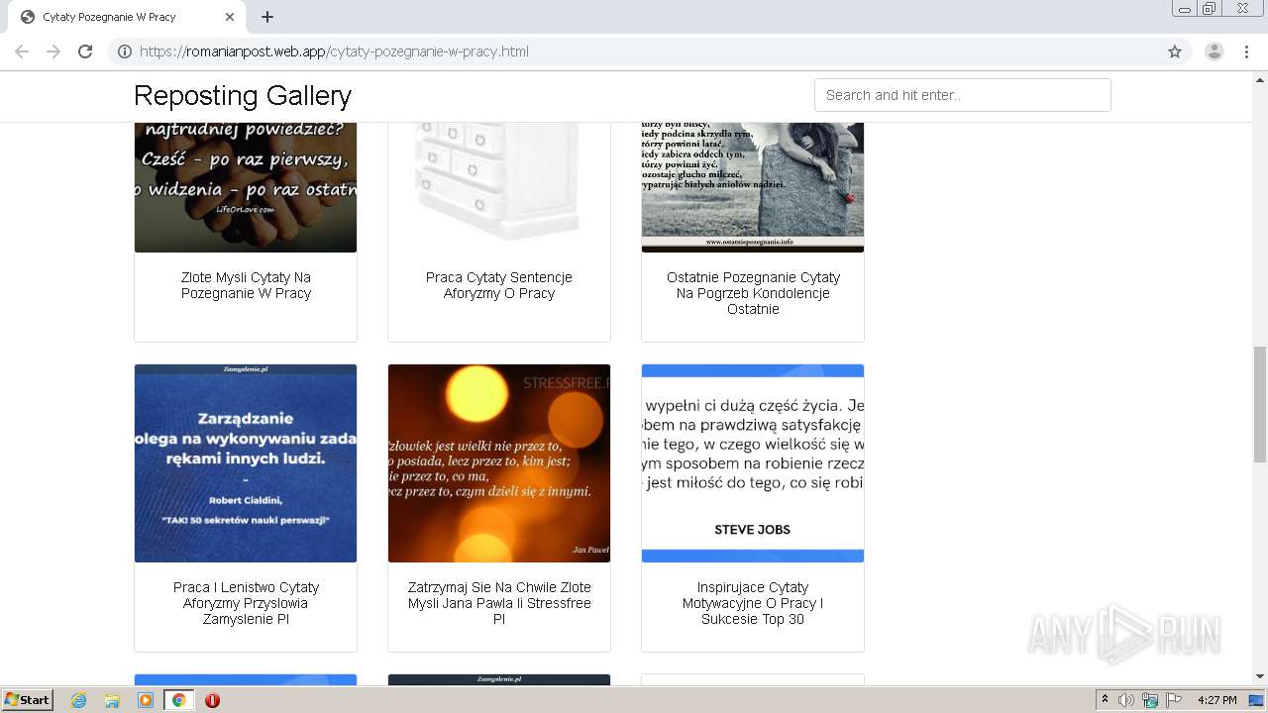Open the Action Center flag icon

coord(1174,700)
